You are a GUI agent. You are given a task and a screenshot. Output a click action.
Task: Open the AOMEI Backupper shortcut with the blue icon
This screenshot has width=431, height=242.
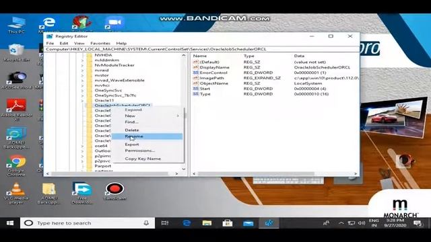16,138
